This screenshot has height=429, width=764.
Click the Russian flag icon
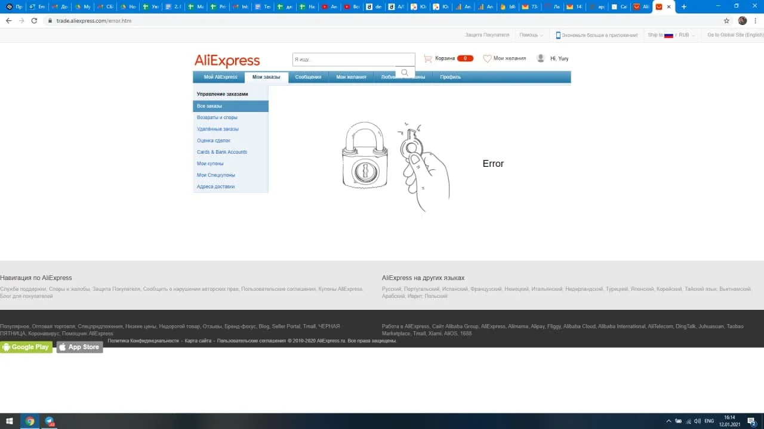668,35
